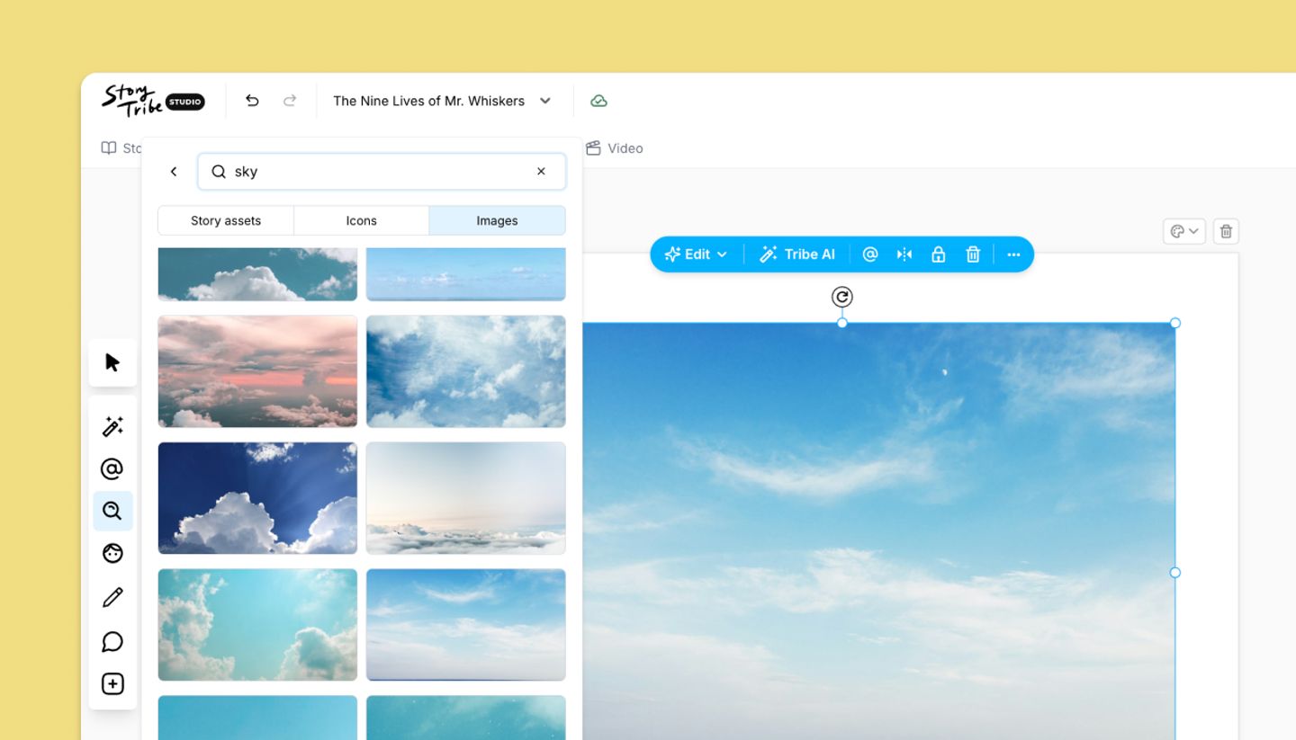This screenshot has width=1296, height=740.
Task: Undo the last action
Action: 252,101
